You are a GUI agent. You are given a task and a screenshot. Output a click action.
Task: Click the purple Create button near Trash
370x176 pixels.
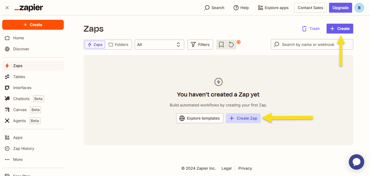(340, 29)
